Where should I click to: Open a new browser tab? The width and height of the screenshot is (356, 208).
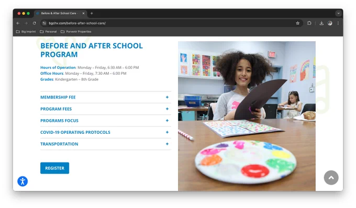[x=92, y=14]
